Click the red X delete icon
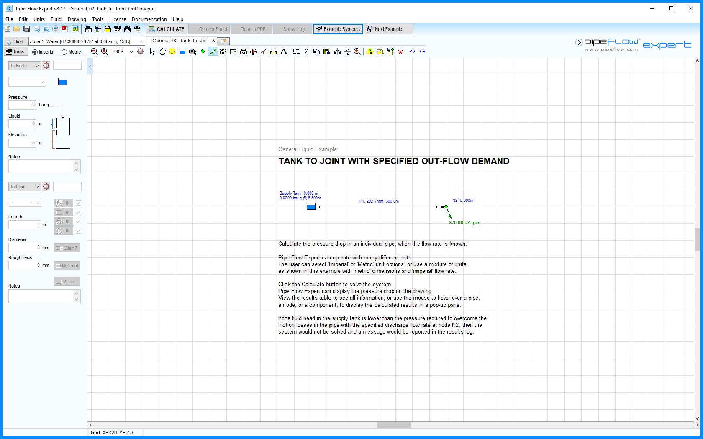703x439 pixels. (x=400, y=51)
